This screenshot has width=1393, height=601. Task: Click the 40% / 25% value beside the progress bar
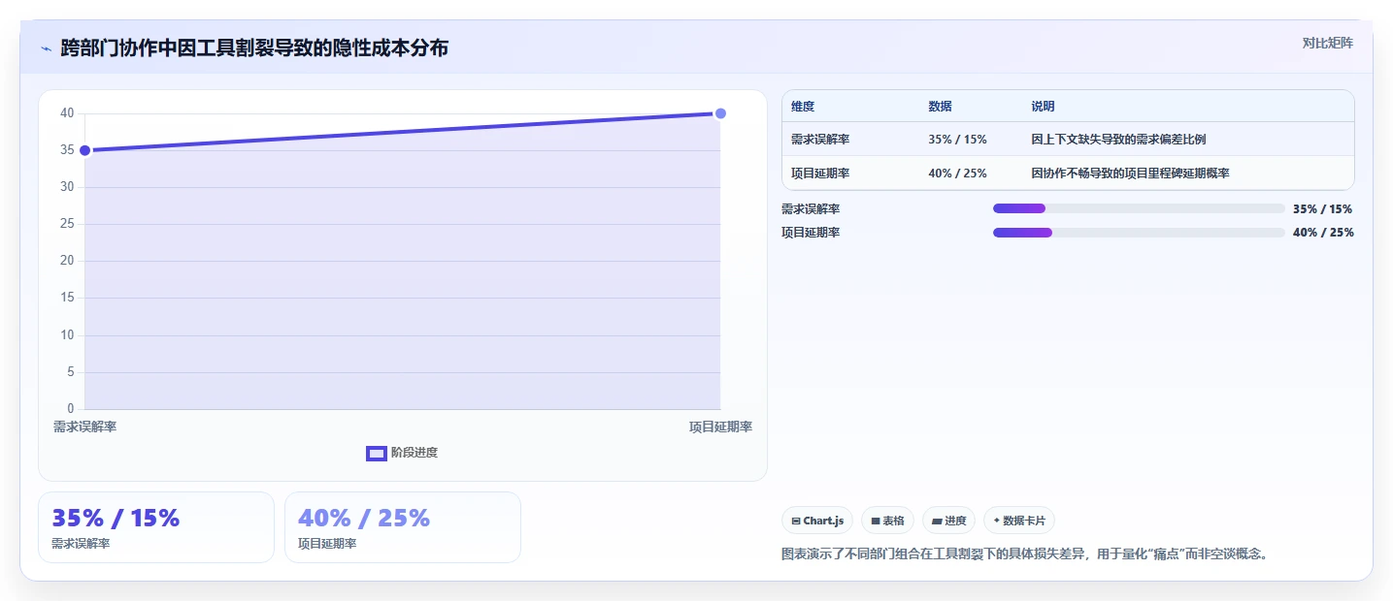click(x=1323, y=233)
